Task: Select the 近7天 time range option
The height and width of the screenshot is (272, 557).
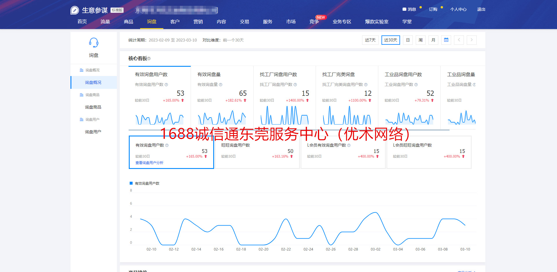Action: (370, 40)
